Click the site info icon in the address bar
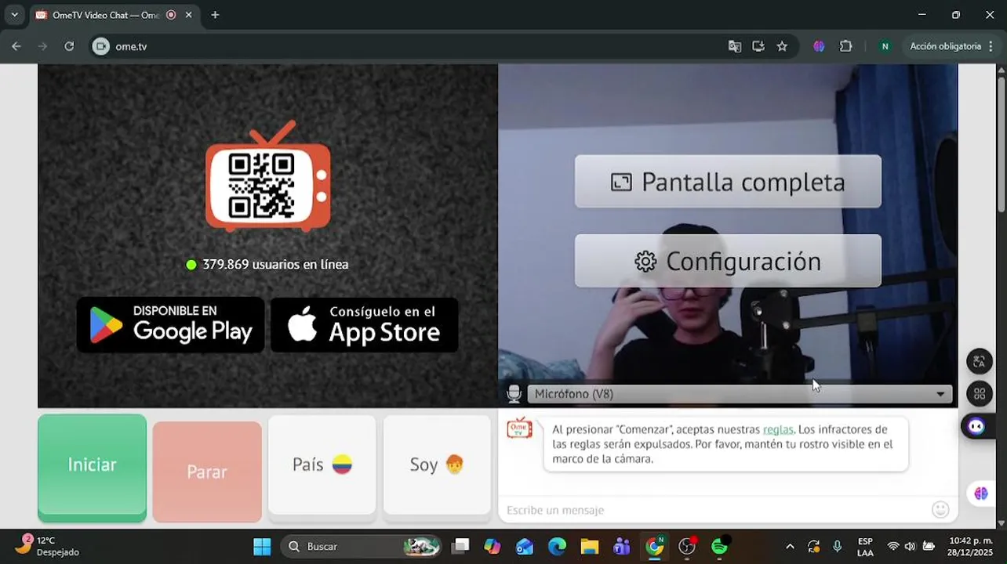 (x=100, y=46)
